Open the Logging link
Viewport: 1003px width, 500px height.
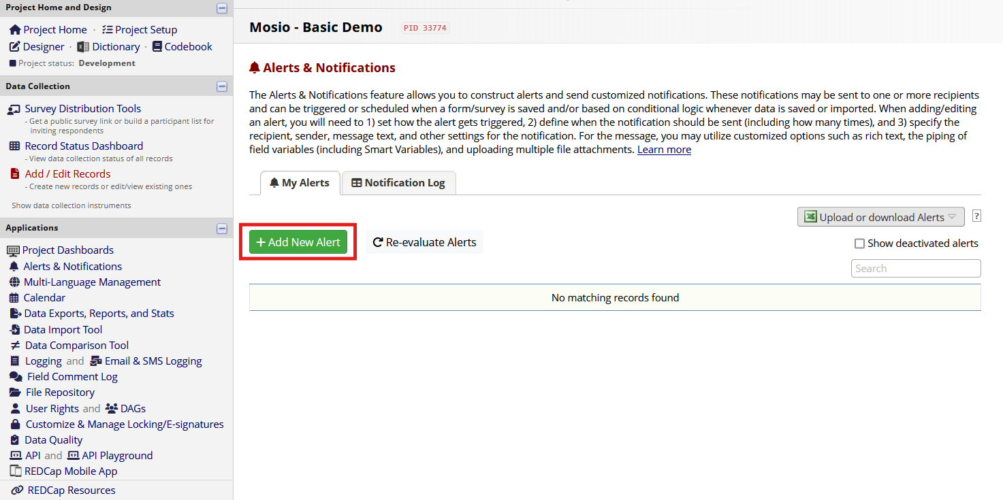[x=44, y=361]
